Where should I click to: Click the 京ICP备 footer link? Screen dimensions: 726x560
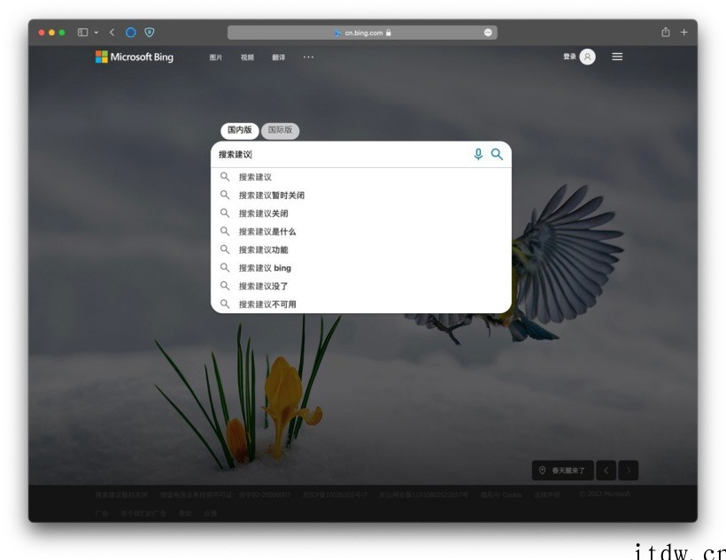[x=335, y=495]
